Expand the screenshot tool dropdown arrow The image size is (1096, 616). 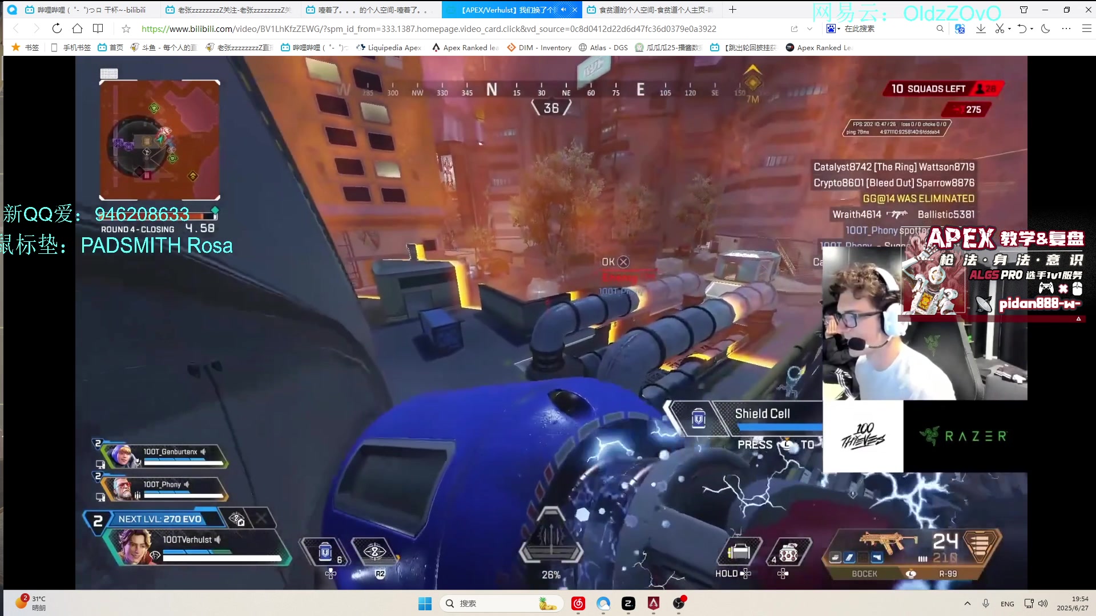point(1009,29)
